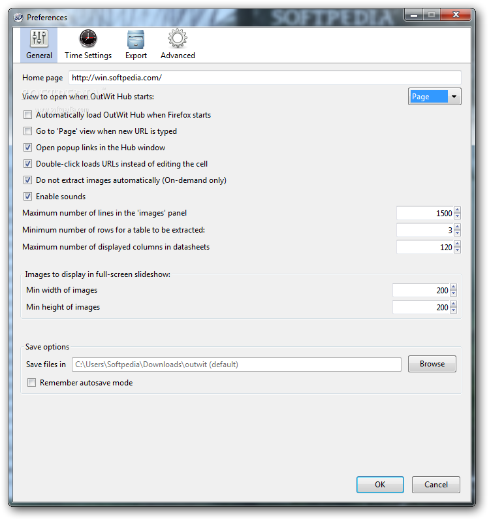Image resolution: width=489 pixels, height=520 pixels.
Task: Increase maximum displayed columns value
Action: coord(458,244)
